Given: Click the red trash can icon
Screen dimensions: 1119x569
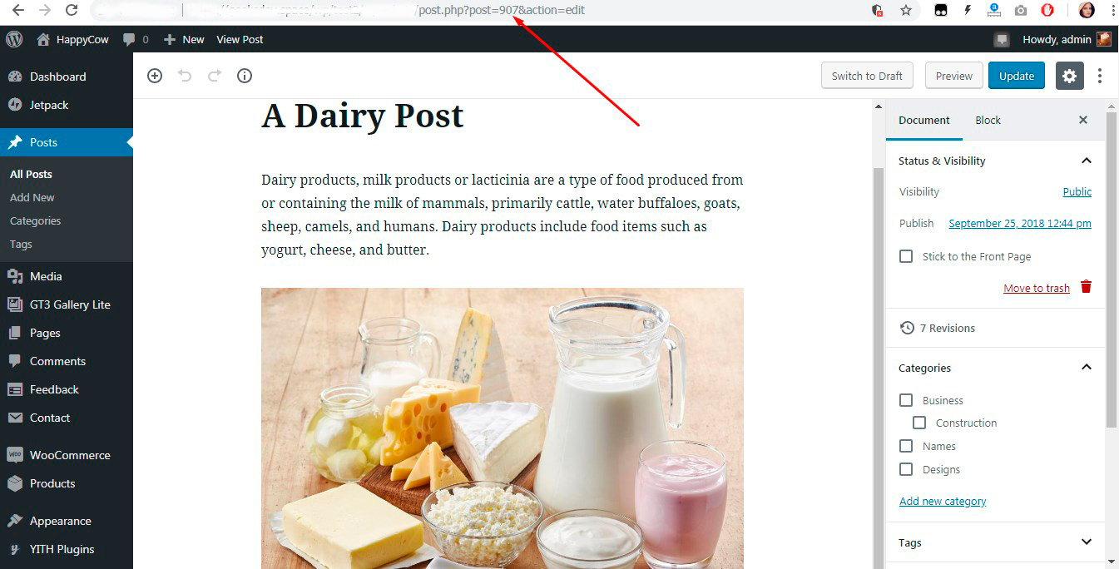Looking at the screenshot, I should point(1086,287).
